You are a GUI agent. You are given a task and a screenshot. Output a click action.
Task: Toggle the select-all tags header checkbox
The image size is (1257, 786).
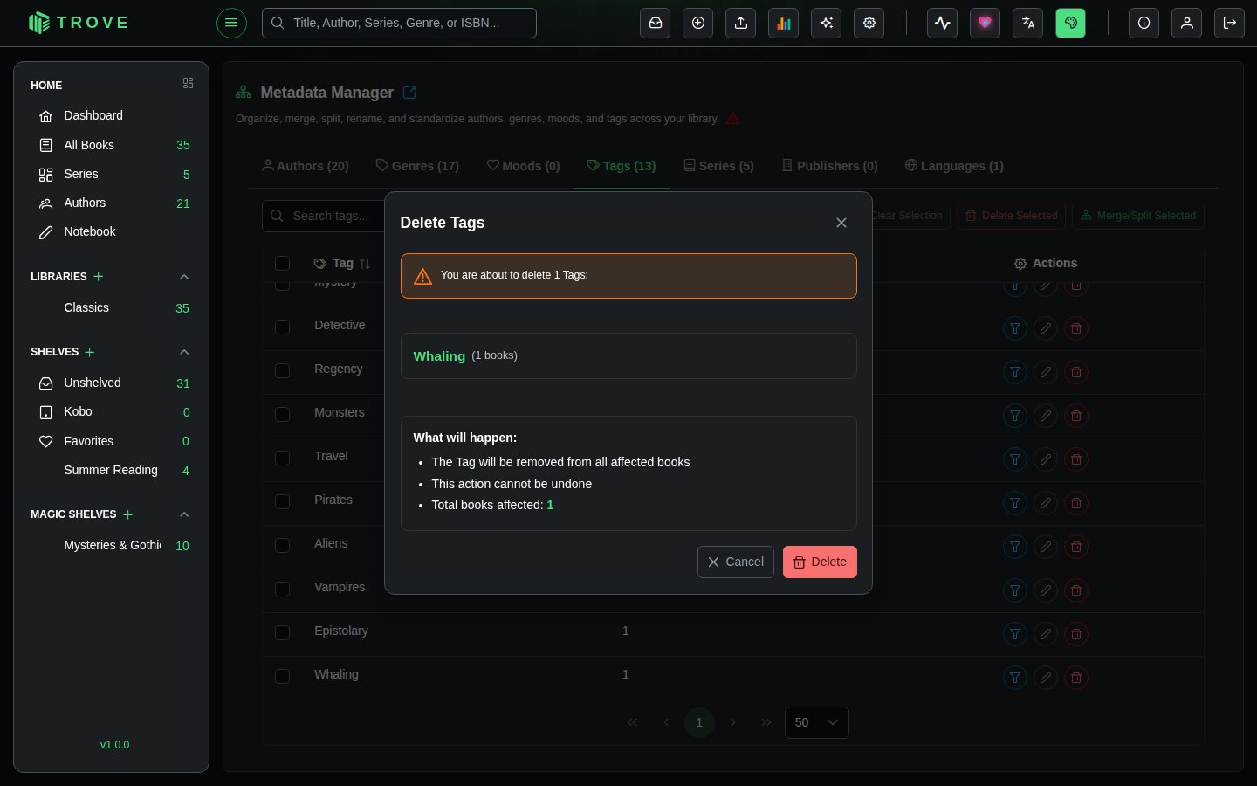pyautogui.click(x=282, y=263)
